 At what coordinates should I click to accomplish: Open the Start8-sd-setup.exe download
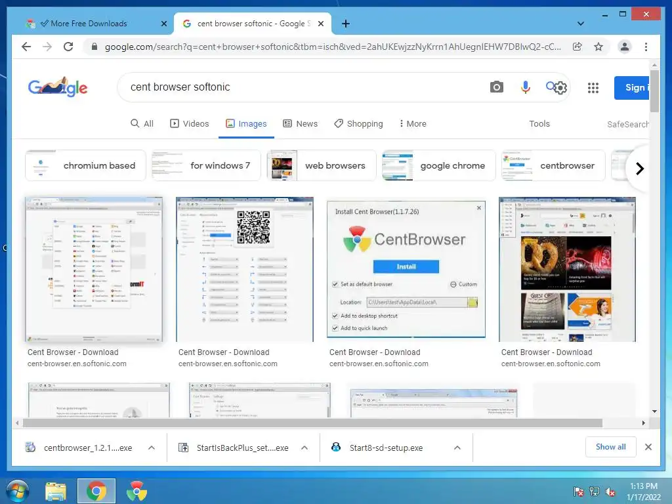coord(386,448)
